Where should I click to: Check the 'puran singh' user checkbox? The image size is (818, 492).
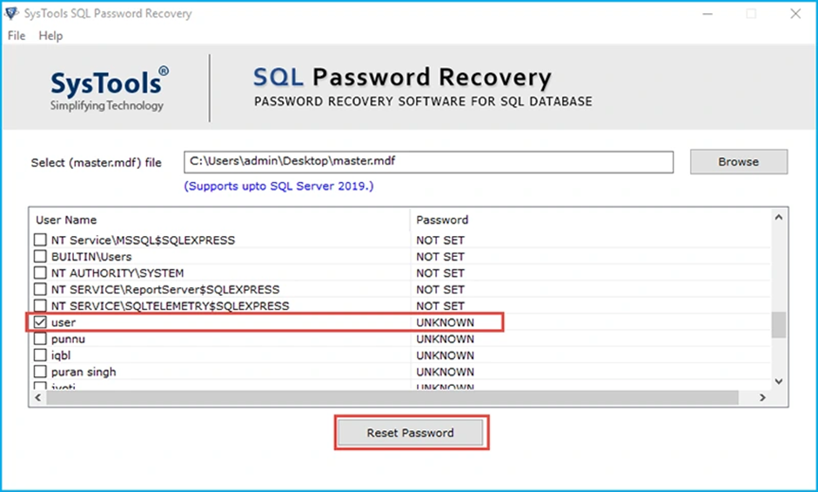click(40, 372)
